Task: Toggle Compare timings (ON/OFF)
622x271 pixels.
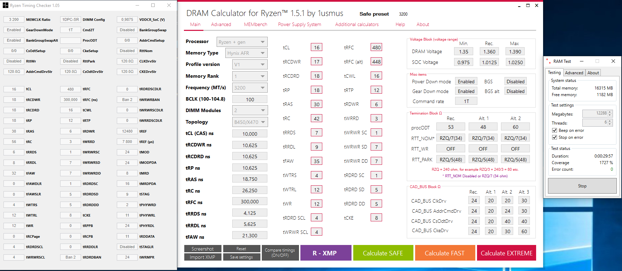Action: click(x=280, y=253)
